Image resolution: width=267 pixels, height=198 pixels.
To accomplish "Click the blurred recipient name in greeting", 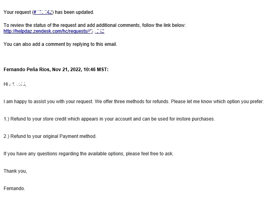I will [17, 84].
